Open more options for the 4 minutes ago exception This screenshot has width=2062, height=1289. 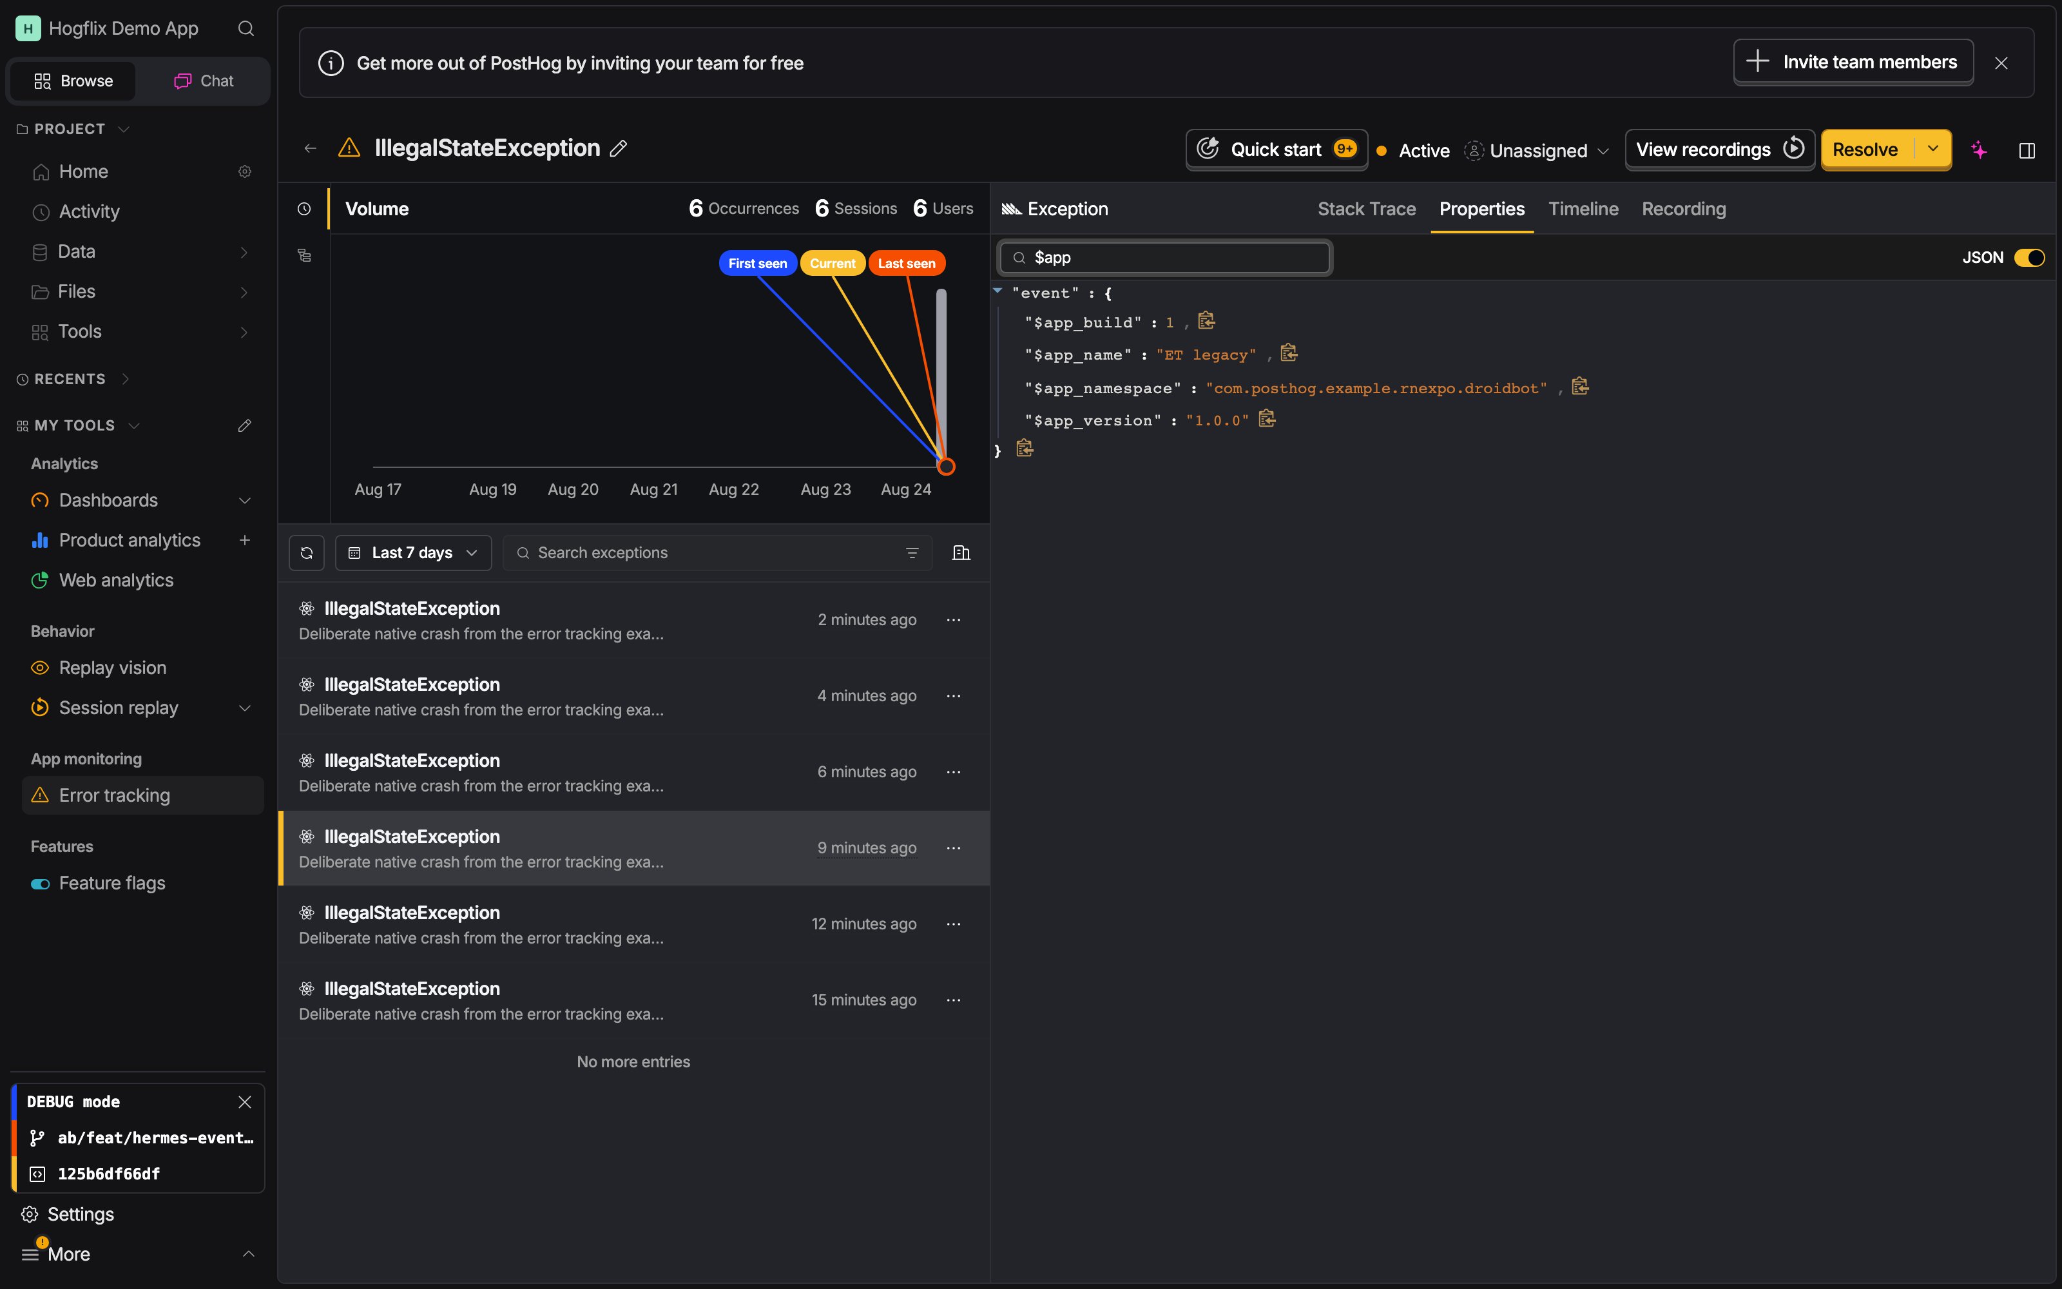[954, 695]
